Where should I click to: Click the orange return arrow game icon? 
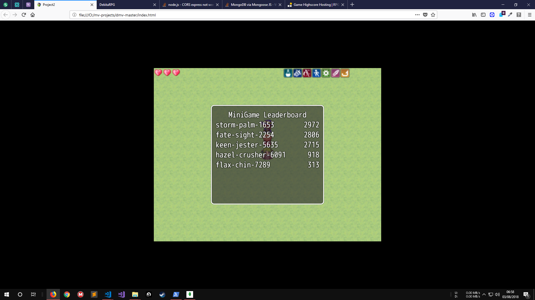[345, 73]
